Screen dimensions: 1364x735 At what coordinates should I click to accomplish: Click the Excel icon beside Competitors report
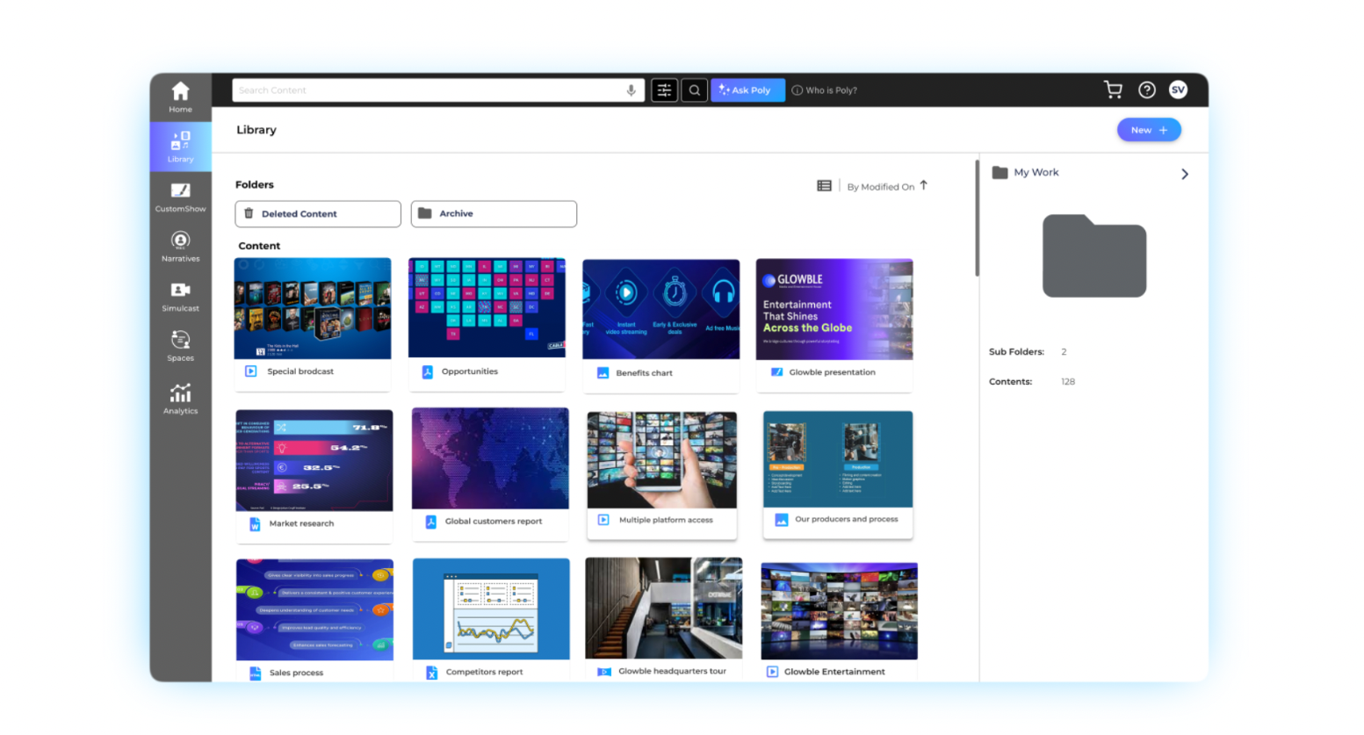(x=431, y=673)
